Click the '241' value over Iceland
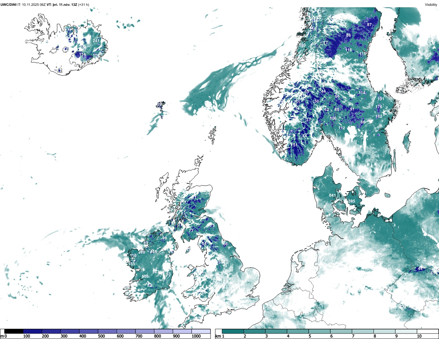 click(x=96, y=41)
